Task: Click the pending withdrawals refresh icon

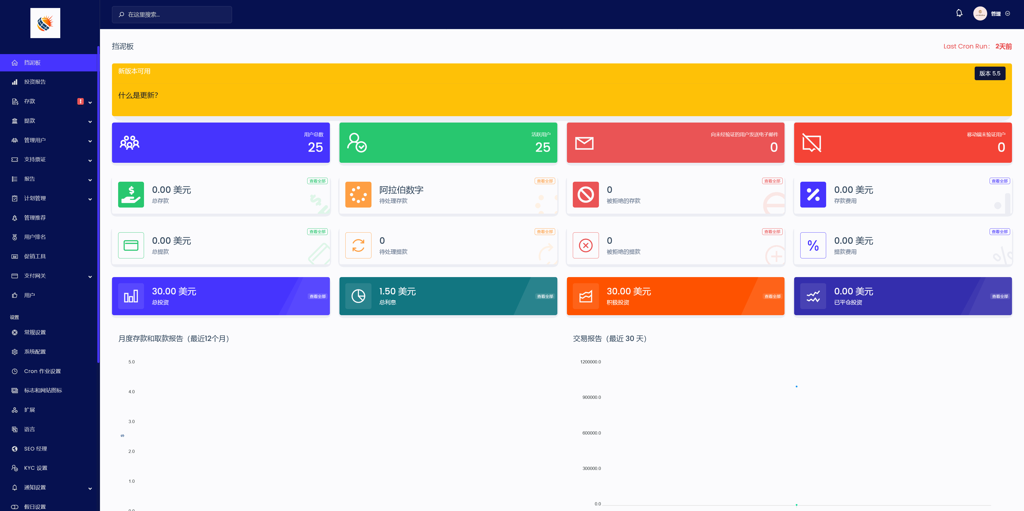Action: pos(358,245)
